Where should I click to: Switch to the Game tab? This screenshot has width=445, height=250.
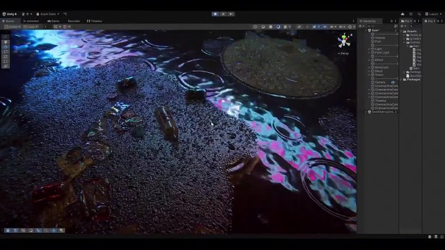pos(54,21)
